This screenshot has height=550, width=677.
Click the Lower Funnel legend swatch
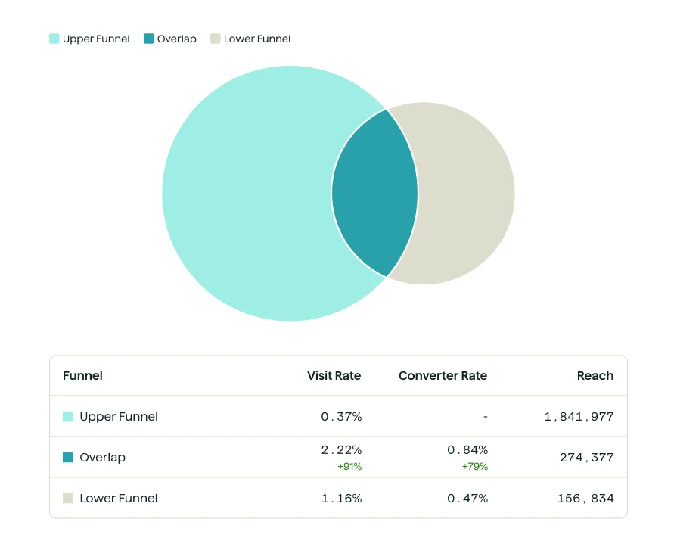215,38
